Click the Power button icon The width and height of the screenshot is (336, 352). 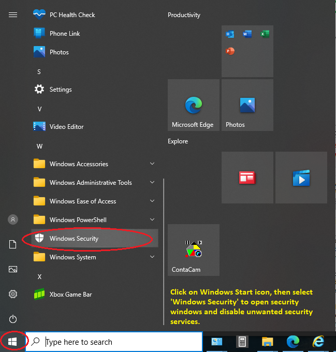(x=13, y=319)
